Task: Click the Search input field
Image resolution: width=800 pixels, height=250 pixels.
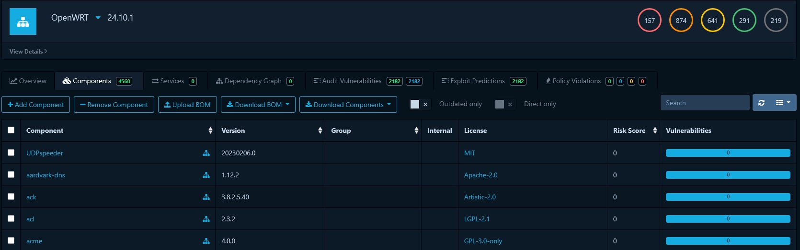Action: [704, 103]
